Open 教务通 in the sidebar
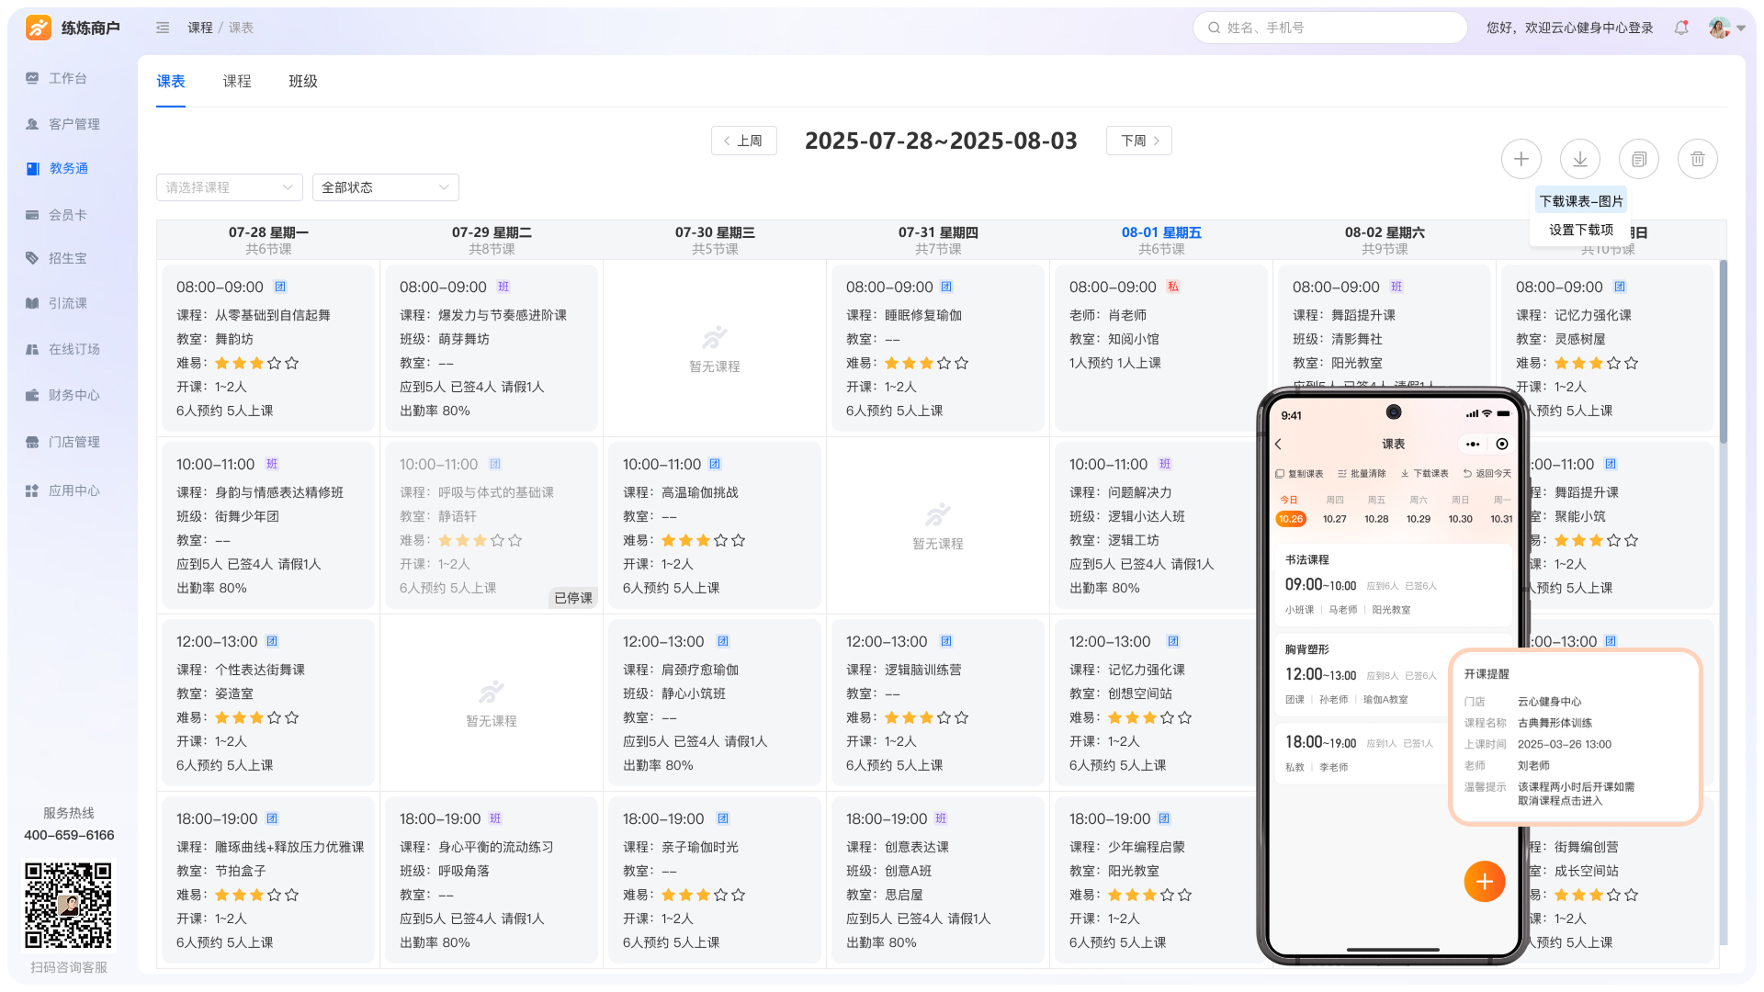This screenshot has height=992, width=1764. pos(69,168)
